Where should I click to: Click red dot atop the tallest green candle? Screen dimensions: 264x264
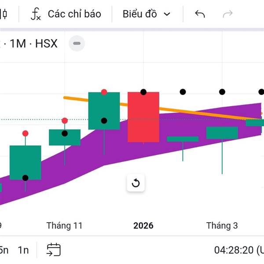104,92
